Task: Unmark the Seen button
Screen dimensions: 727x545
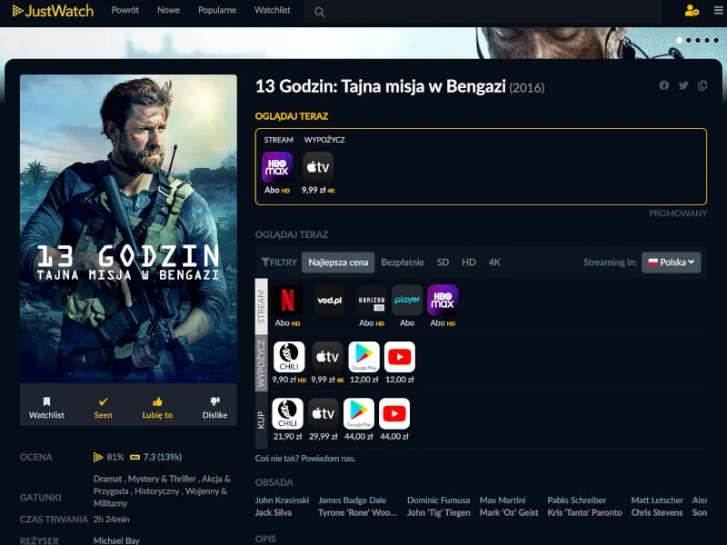Action: [103, 409]
